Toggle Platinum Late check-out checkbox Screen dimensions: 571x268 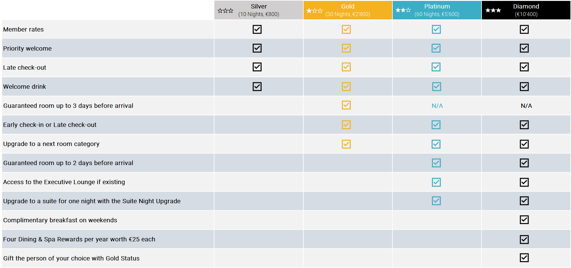coord(436,67)
